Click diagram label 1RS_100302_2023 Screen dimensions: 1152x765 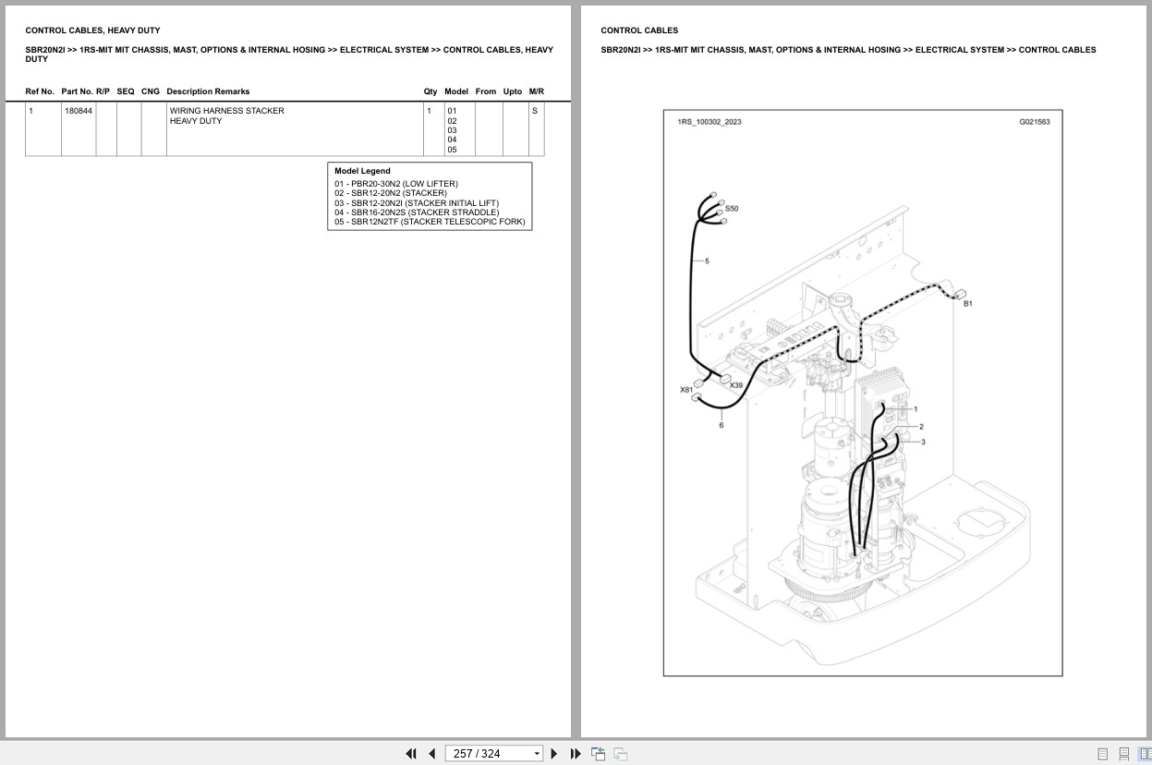pos(709,122)
